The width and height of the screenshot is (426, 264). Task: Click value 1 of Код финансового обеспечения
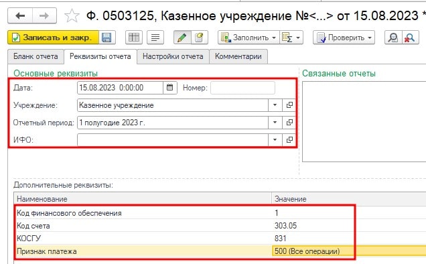pyautogui.click(x=349, y=213)
